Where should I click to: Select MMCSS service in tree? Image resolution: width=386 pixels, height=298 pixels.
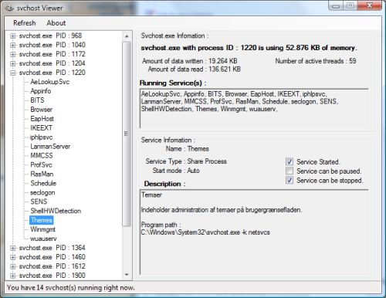pos(42,156)
